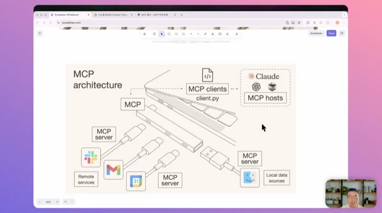Switch to the Model Context Protocol tab

click(113, 15)
